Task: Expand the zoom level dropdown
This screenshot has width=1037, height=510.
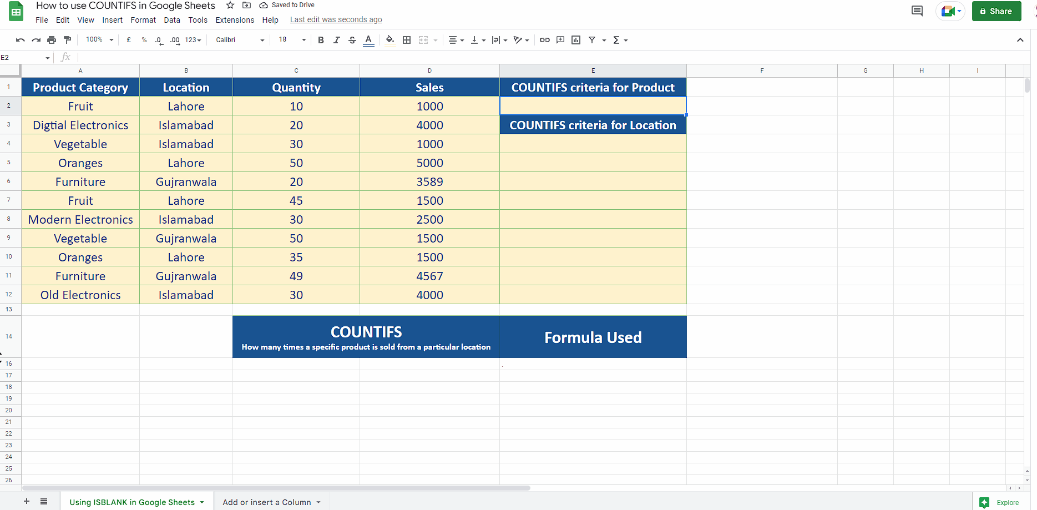Action: (x=99, y=39)
